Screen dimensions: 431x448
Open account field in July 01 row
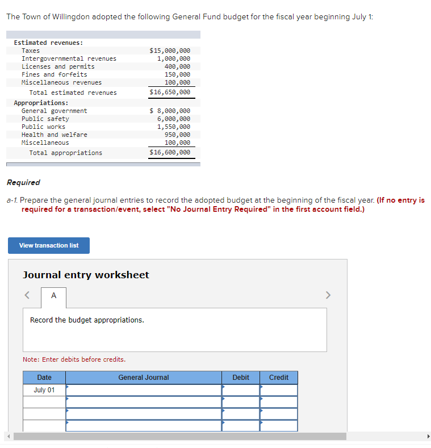click(144, 390)
